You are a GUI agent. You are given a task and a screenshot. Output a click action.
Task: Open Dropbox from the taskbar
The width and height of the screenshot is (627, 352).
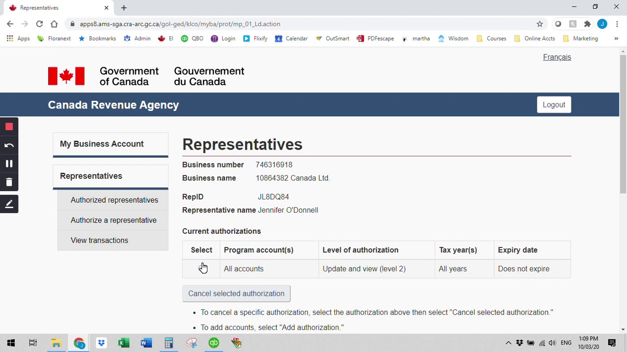pyautogui.click(x=101, y=343)
